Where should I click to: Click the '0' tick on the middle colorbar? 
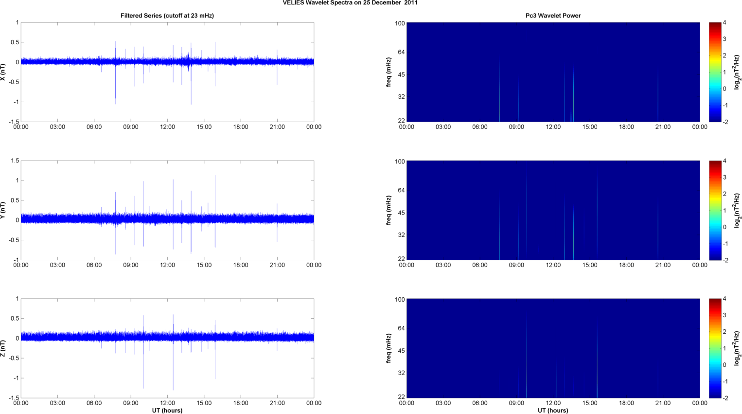(724, 227)
